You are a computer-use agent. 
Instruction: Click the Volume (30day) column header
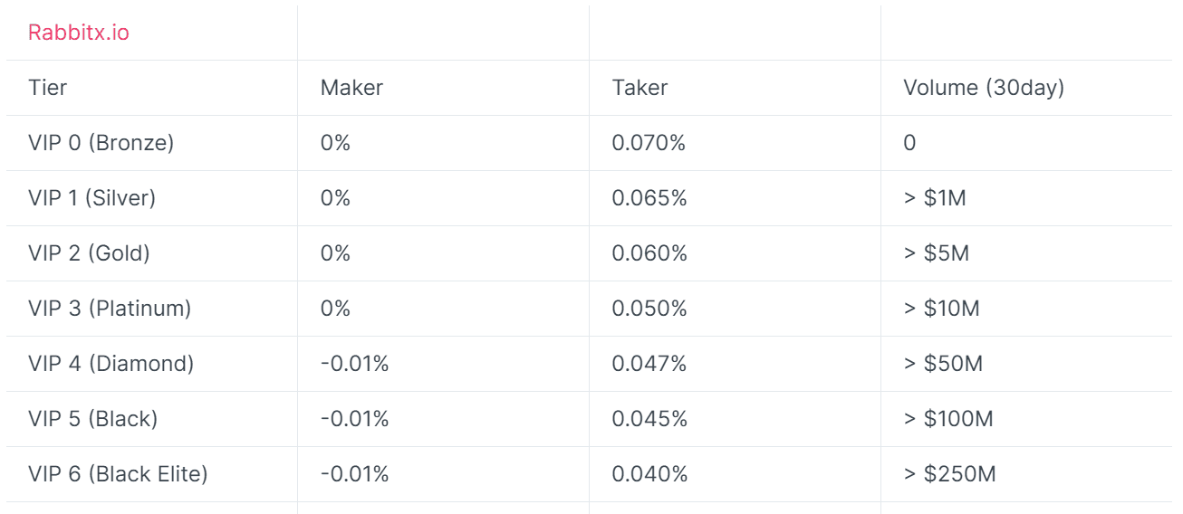tap(984, 88)
